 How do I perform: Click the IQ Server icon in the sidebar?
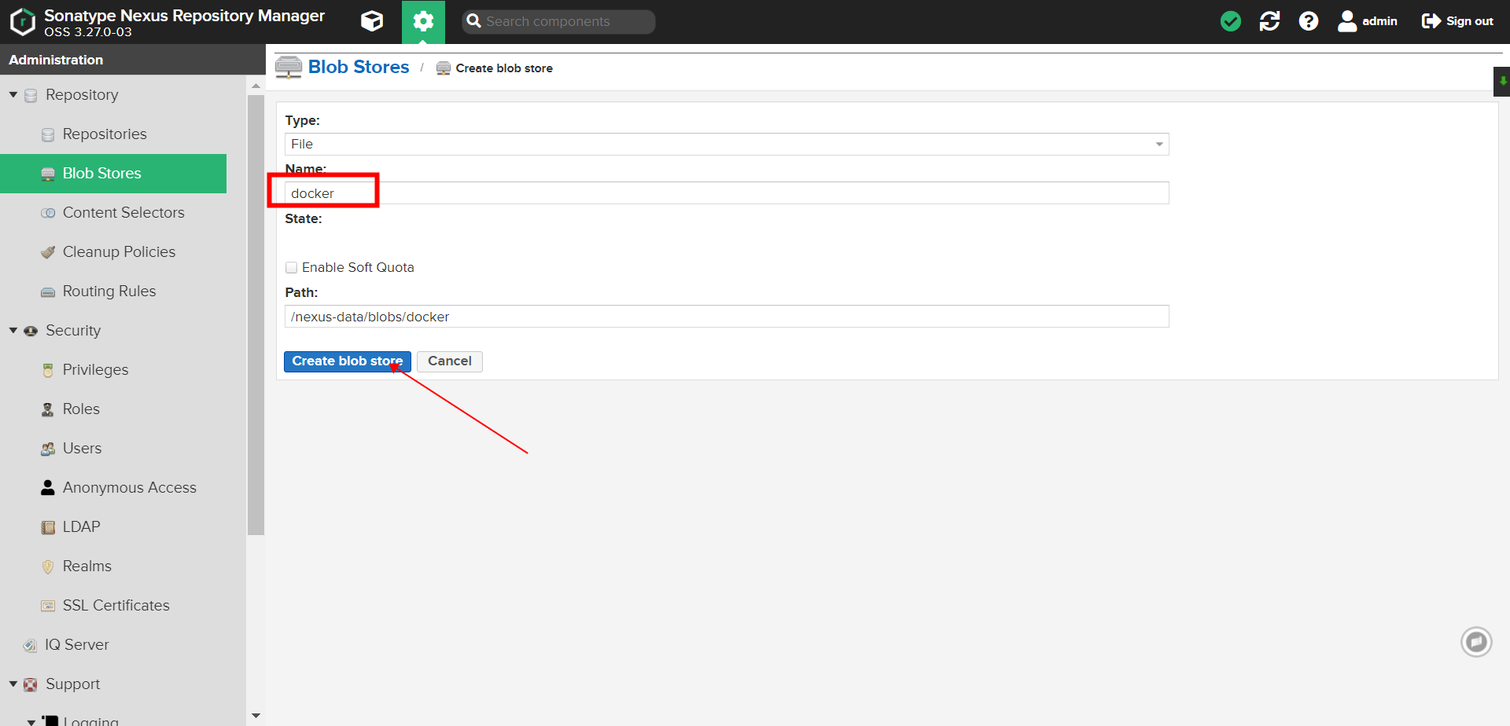[x=29, y=644]
